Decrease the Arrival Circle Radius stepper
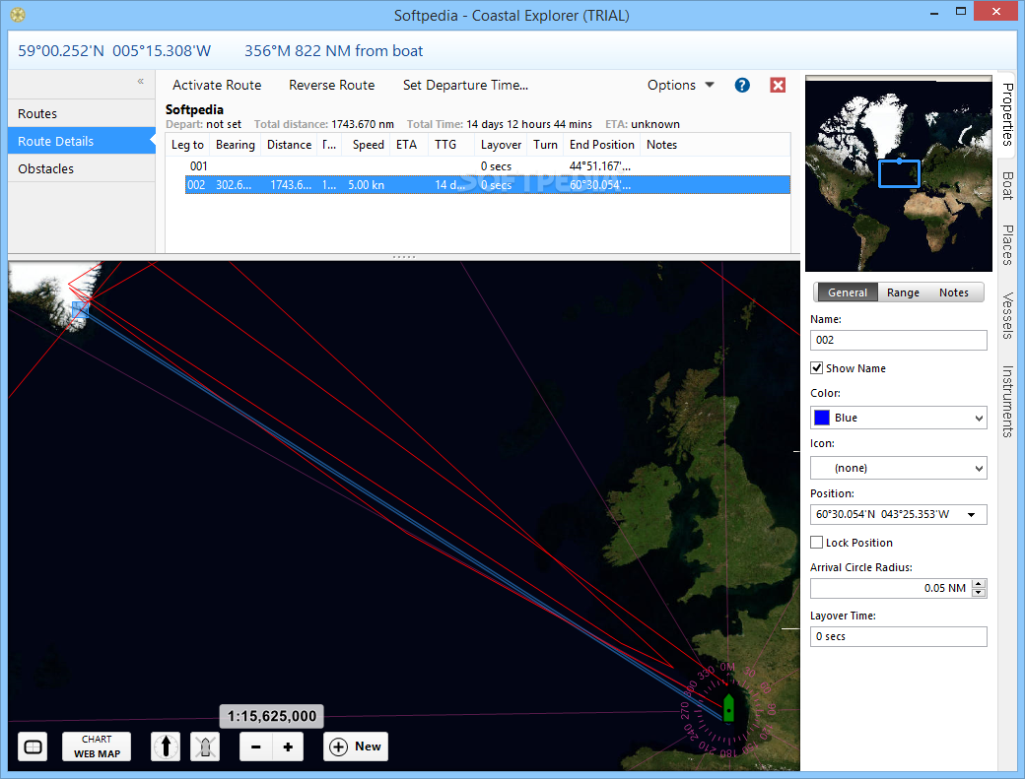 [979, 592]
